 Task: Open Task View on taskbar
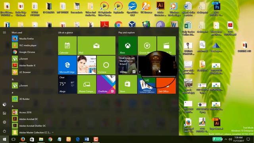click(13, 139)
